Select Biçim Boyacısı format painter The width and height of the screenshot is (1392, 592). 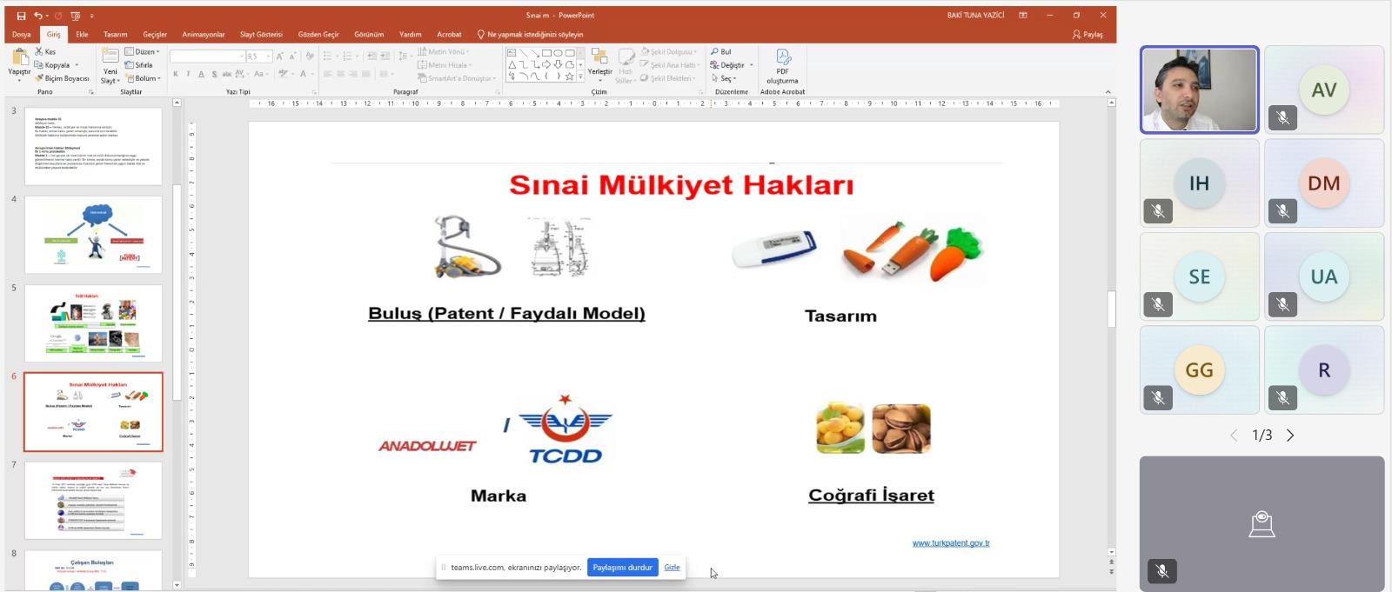[63, 78]
